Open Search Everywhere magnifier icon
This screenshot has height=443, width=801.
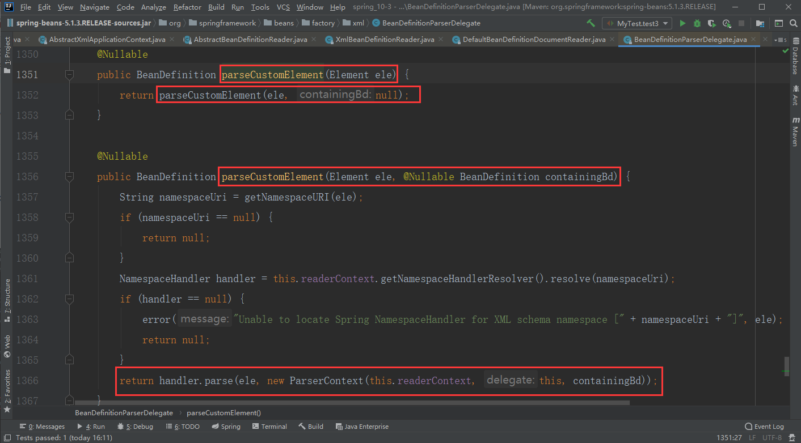point(792,23)
